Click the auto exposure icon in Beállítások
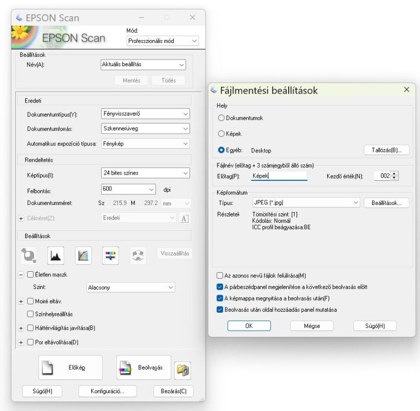This screenshot has height=411, width=420. coord(29,255)
